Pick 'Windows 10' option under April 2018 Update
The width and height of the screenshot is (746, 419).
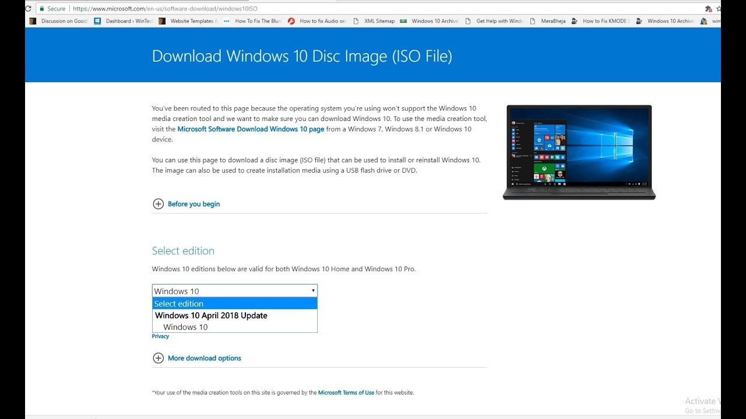[235, 327]
